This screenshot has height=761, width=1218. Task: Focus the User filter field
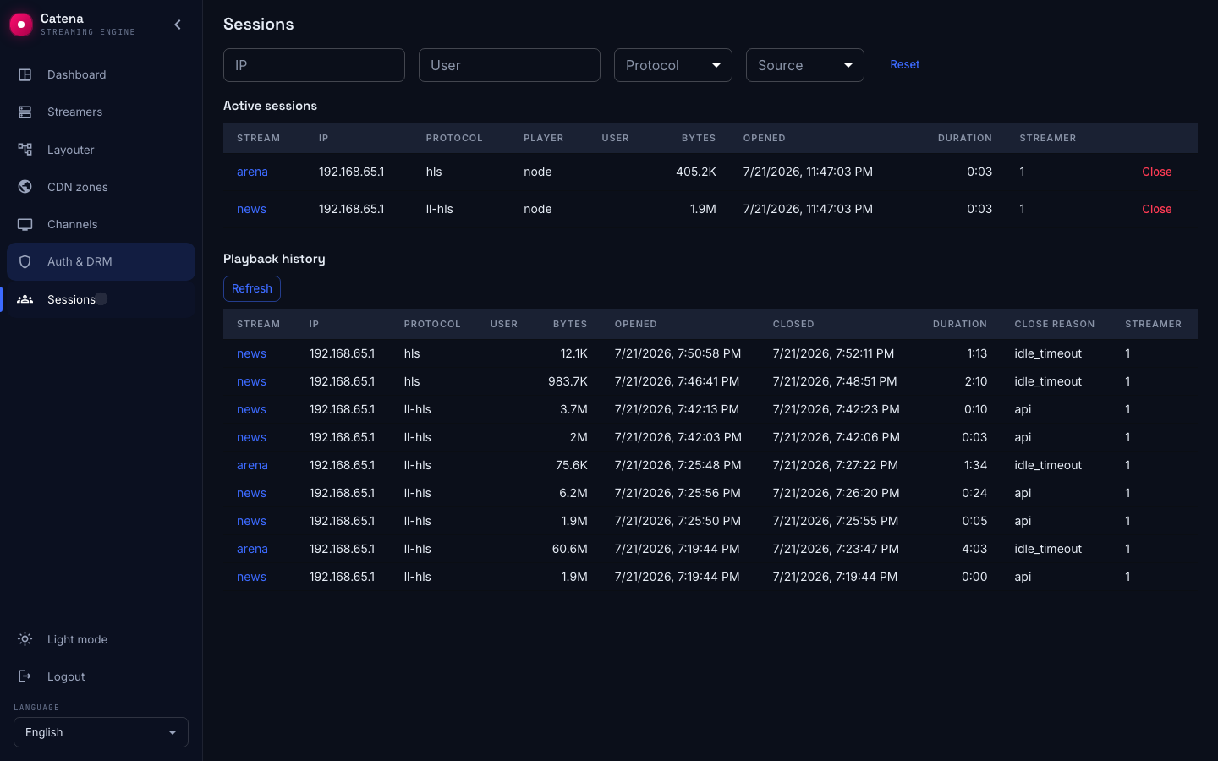(x=509, y=65)
